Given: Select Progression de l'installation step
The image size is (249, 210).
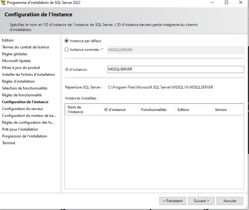Looking at the screenshot, I should pyautogui.click(x=25, y=136).
